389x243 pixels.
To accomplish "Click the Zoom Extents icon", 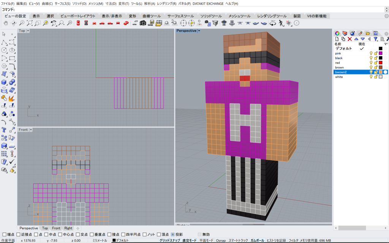I will [30, 23].
